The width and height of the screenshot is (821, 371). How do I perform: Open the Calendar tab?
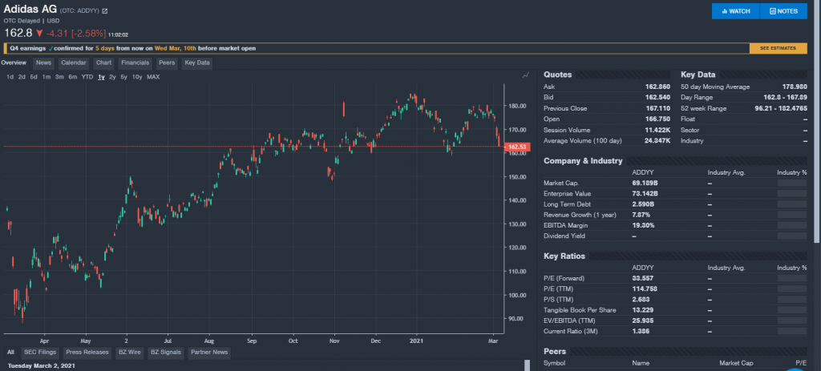click(x=73, y=63)
